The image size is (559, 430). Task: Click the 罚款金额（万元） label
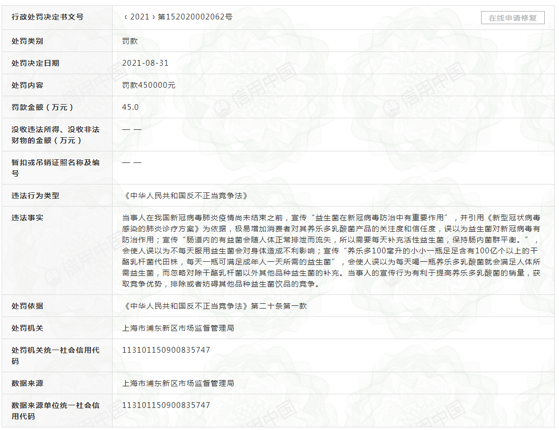point(42,107)
